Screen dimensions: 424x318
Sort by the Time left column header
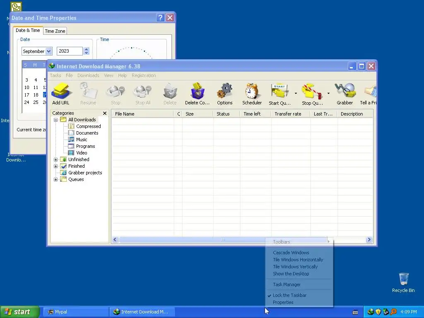[255, 114]
